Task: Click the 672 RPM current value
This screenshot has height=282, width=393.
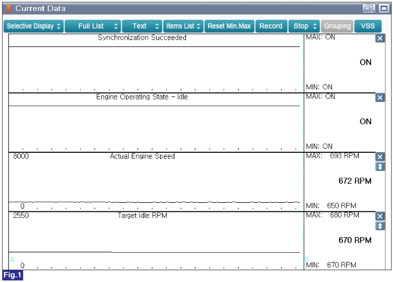Action: 355,181
